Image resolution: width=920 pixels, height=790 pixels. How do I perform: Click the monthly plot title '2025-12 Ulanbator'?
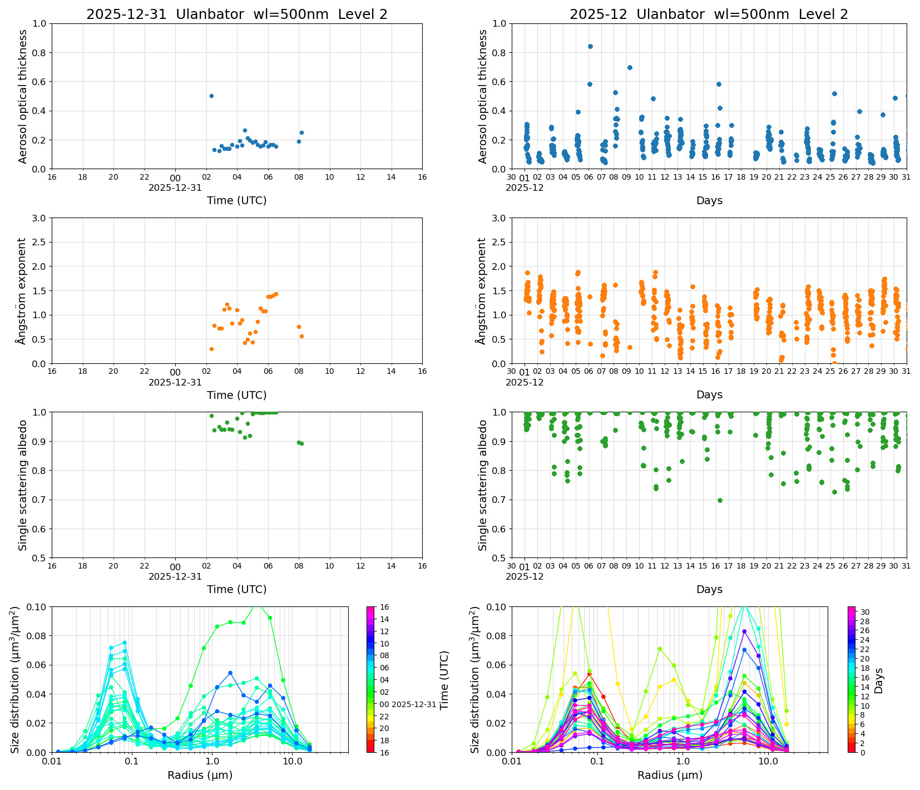(709, 14)
